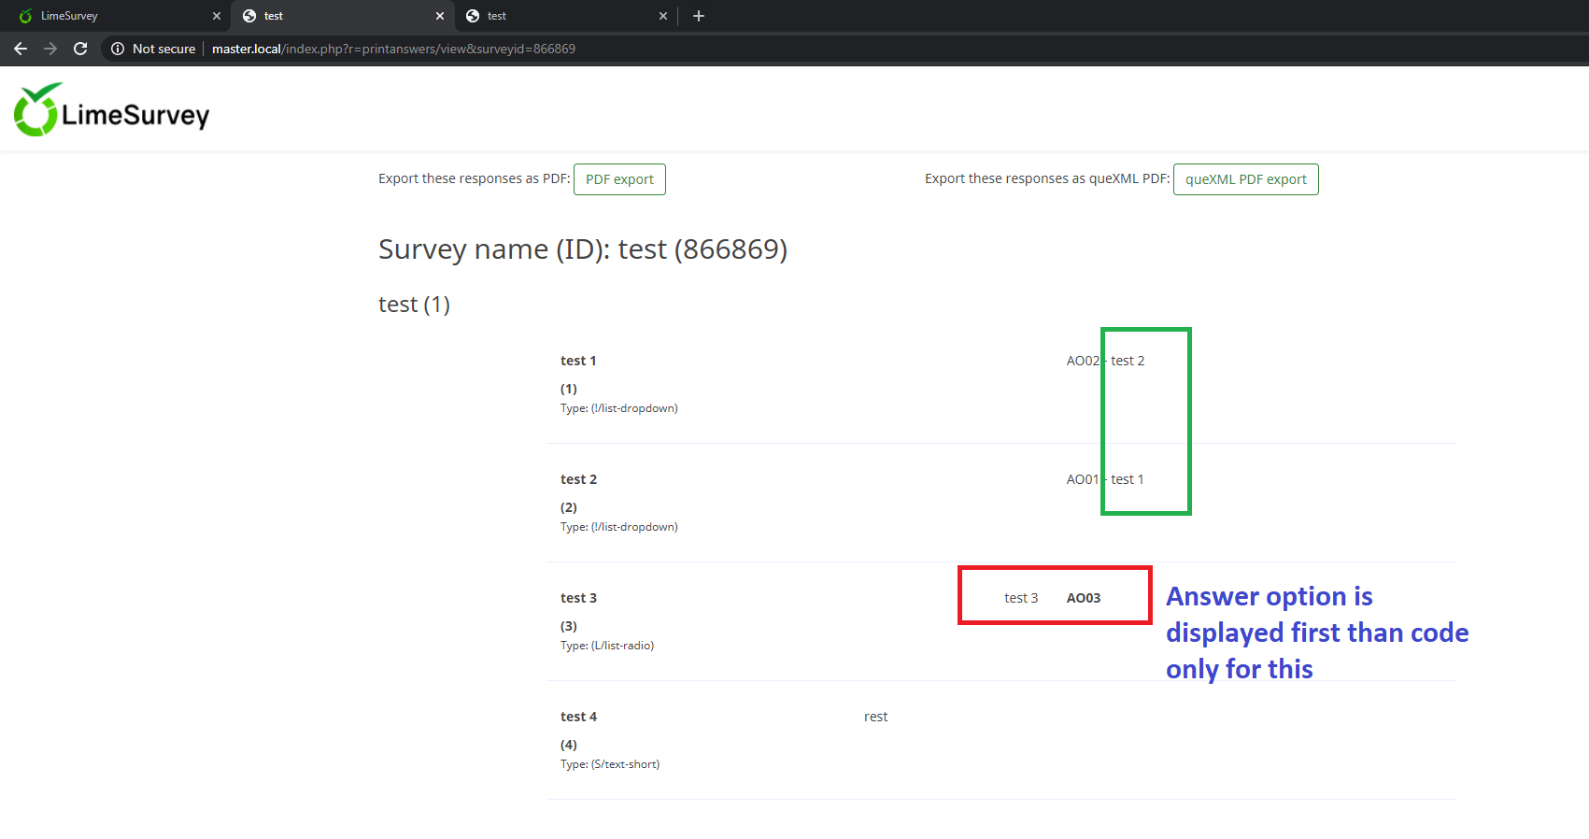Open site information via the info icon
This screenshot has width=1589, height=839.
tap(118, 49)
